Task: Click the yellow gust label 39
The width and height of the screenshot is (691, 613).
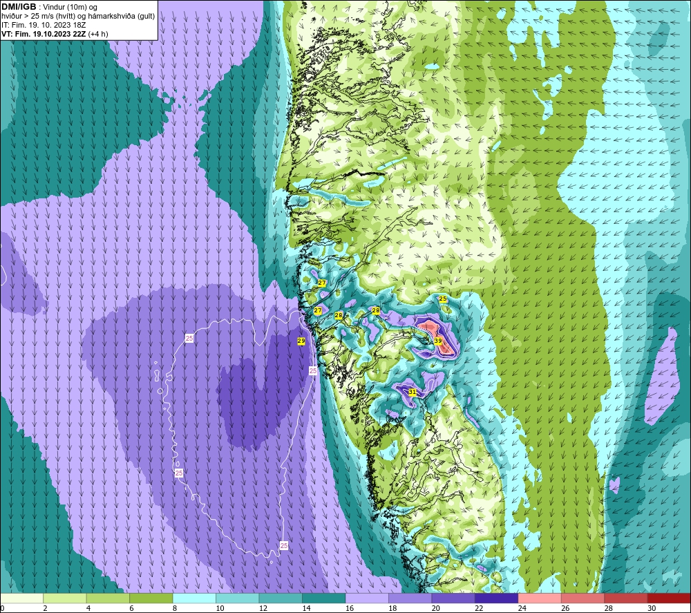Action: [x=438, y=341]
